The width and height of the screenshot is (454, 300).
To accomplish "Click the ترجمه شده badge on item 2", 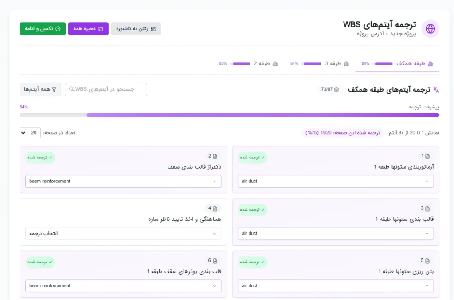I will pos(40,158).
